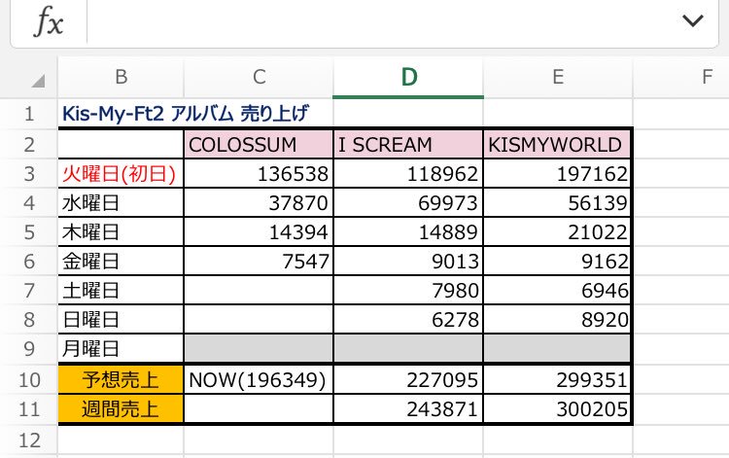
Task: Select row 3 header
Action: tap(29, 174)
